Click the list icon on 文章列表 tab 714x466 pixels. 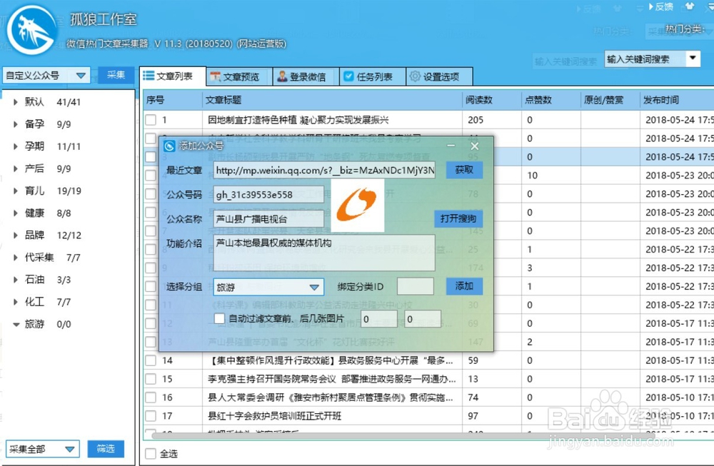(147, 76)
